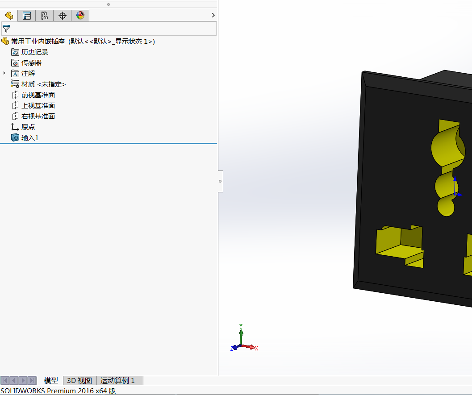
Task: Select the 前视基准面 front plane
Action: click(x=38, y=95)
